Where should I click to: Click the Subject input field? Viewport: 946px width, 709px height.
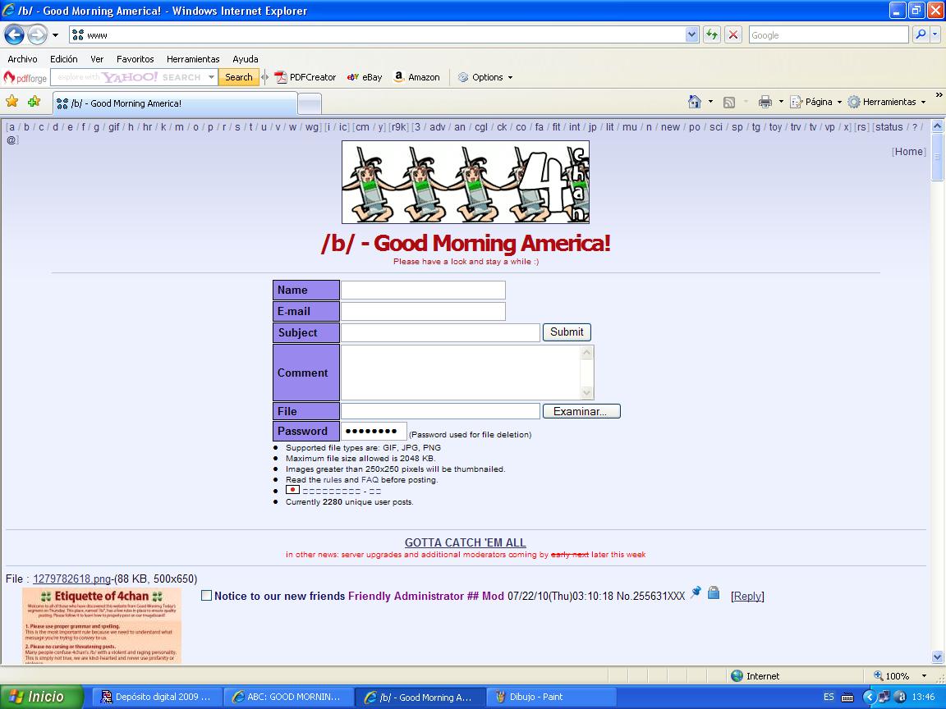pyautogui.click(x=440, y=332)
